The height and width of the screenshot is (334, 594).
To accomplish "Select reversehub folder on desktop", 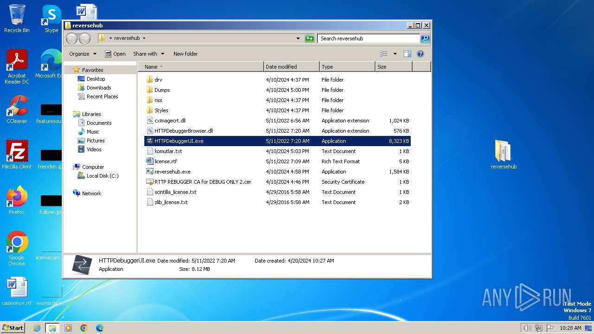I will (x=504, y=154).
